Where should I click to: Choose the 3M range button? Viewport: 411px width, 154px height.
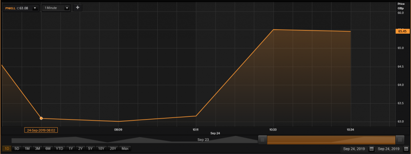click(x=37, y=149)
